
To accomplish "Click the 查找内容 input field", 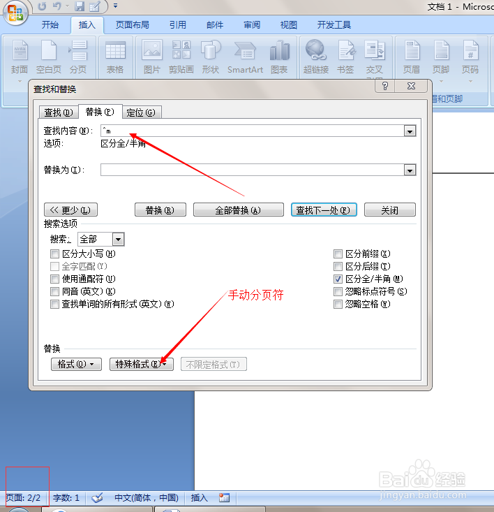I will (x=252, y=131).
